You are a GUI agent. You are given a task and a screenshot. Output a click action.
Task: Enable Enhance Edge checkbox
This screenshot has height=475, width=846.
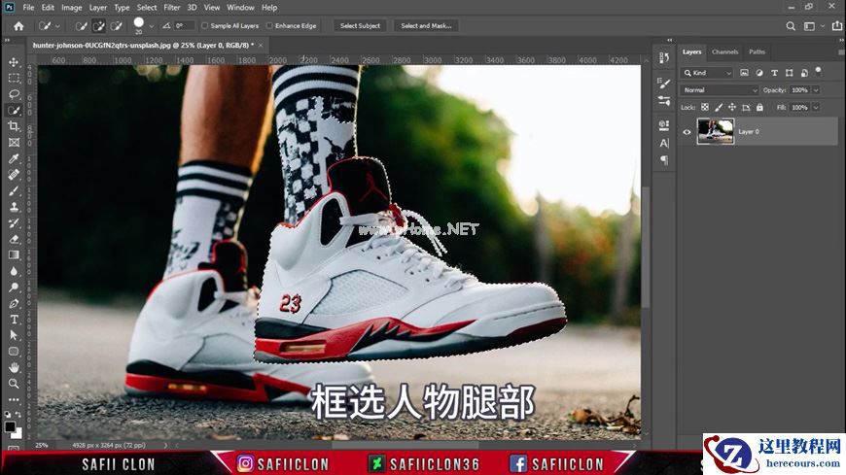tap(269, 25)
